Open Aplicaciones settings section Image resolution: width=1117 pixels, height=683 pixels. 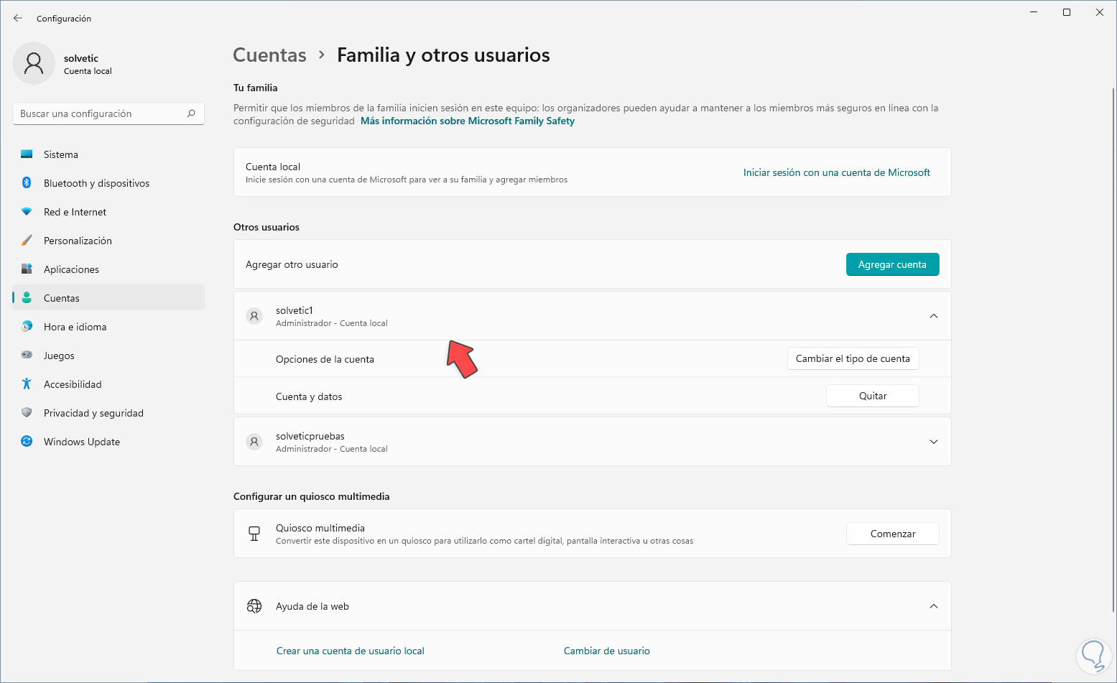(x=71, y=269)
